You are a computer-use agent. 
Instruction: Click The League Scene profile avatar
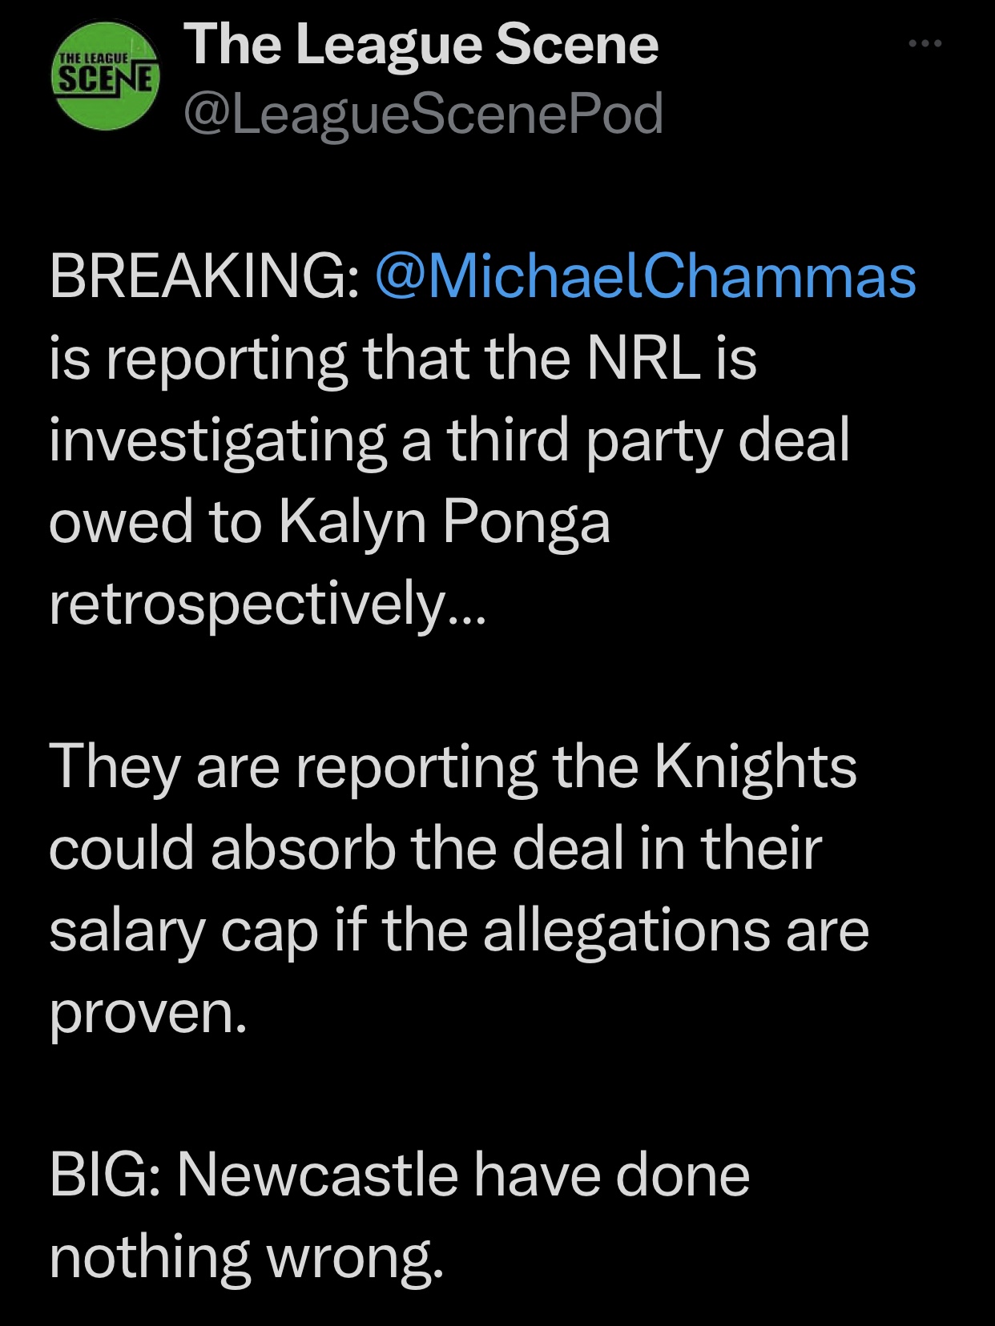coord(105,76)
